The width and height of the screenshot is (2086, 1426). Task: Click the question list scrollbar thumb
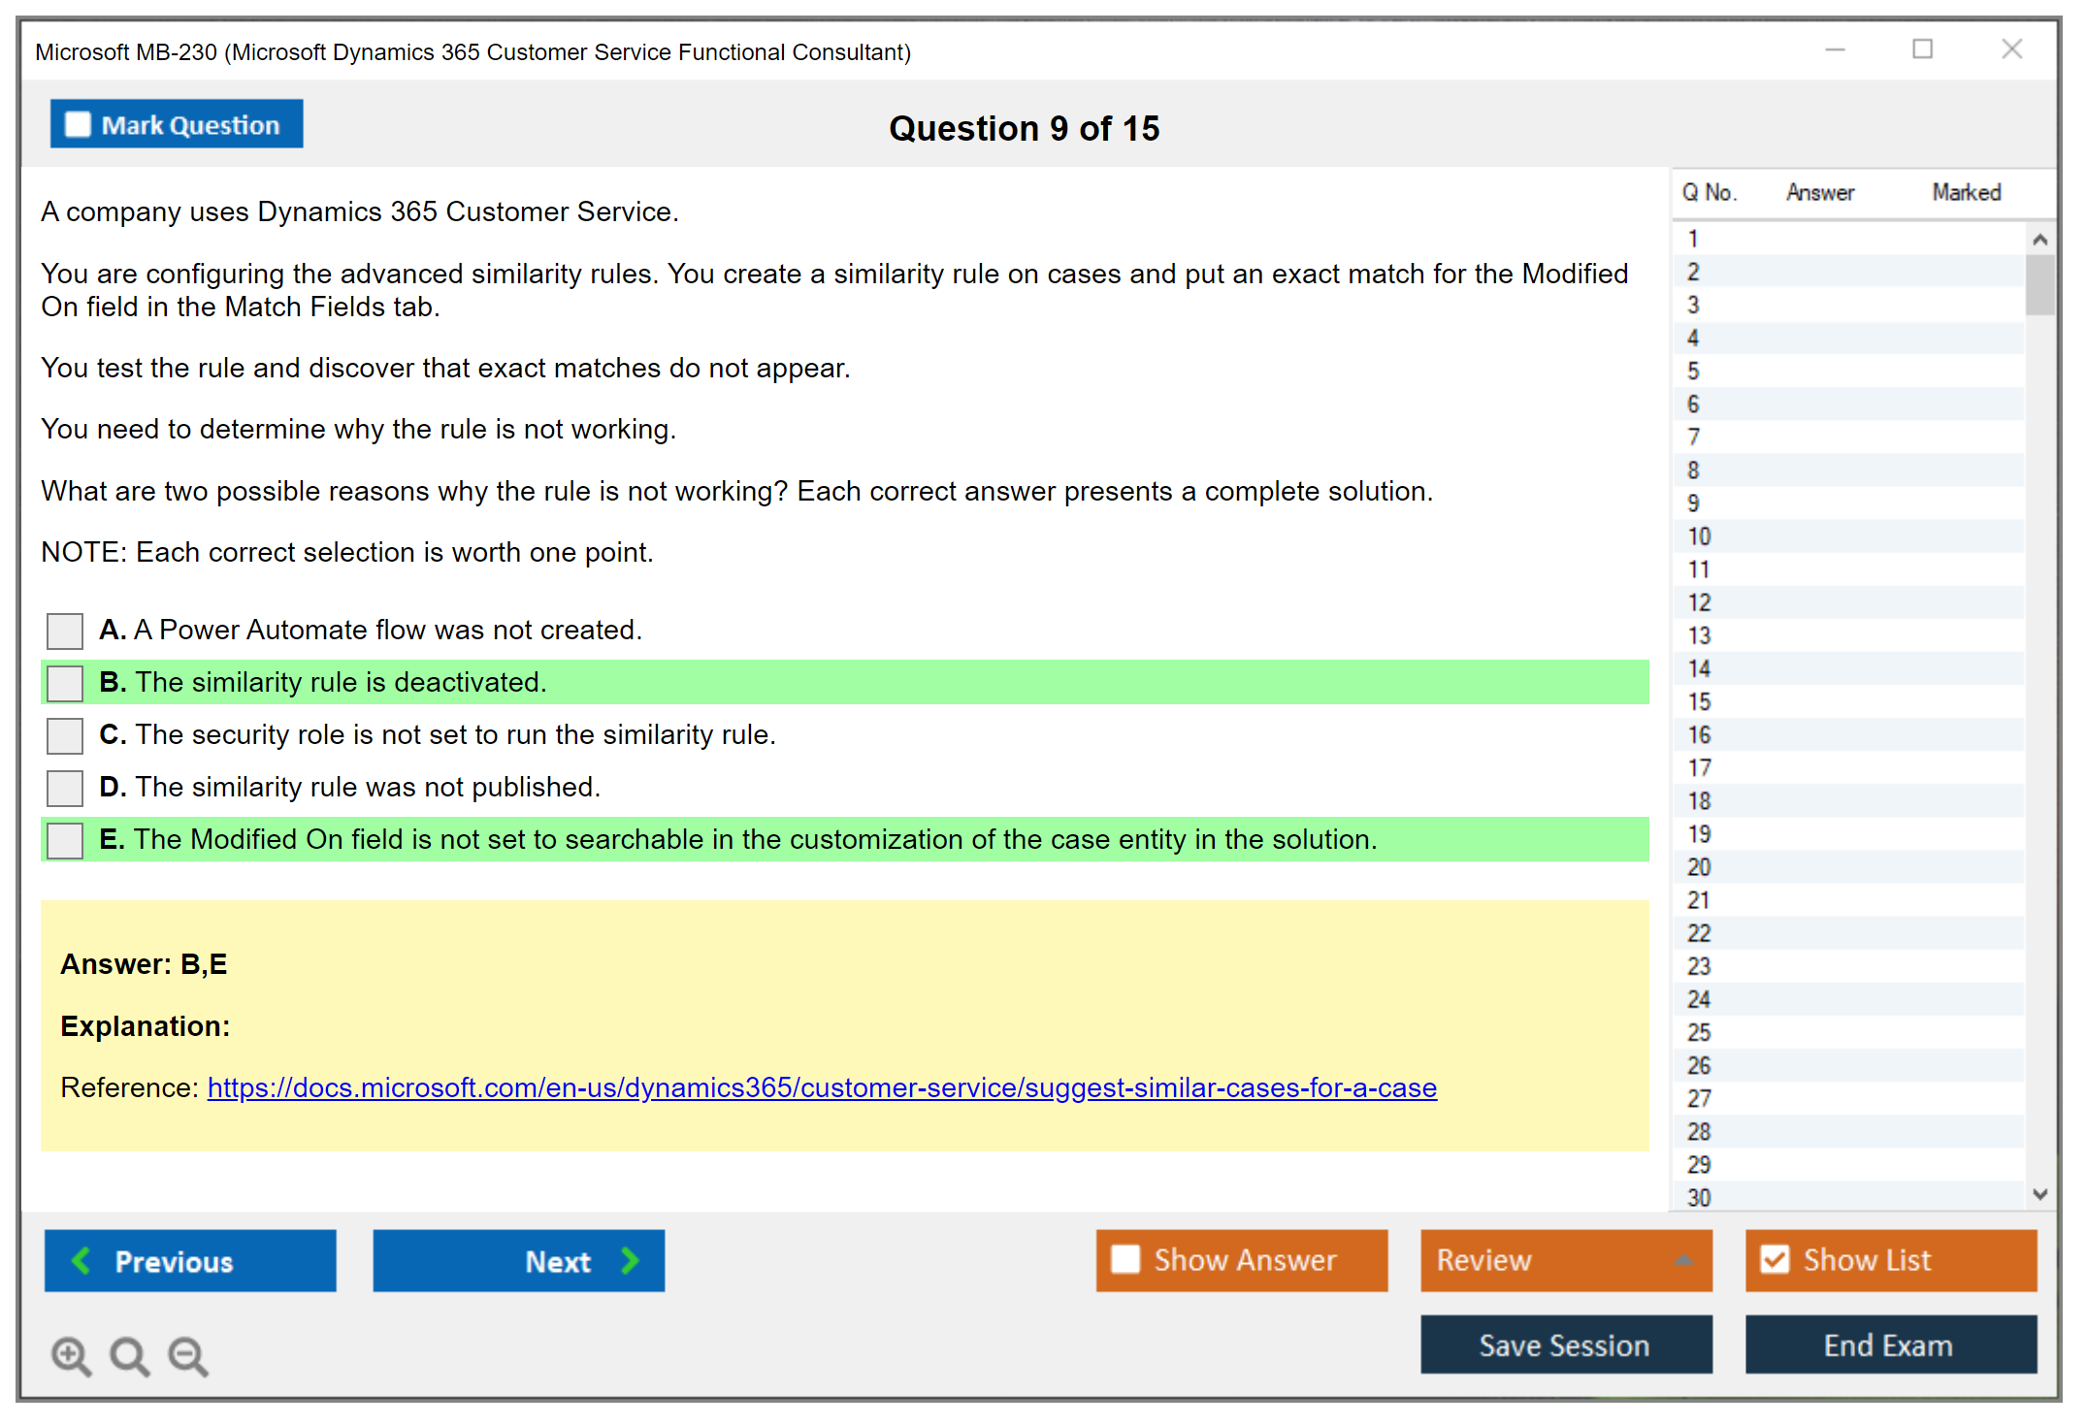pyautogui.click(x=2039, y=284)
